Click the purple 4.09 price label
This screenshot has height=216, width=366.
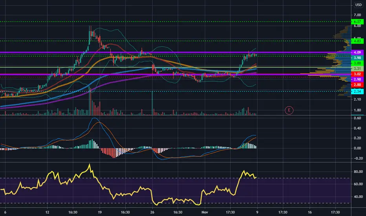click(x=357, y=52)
